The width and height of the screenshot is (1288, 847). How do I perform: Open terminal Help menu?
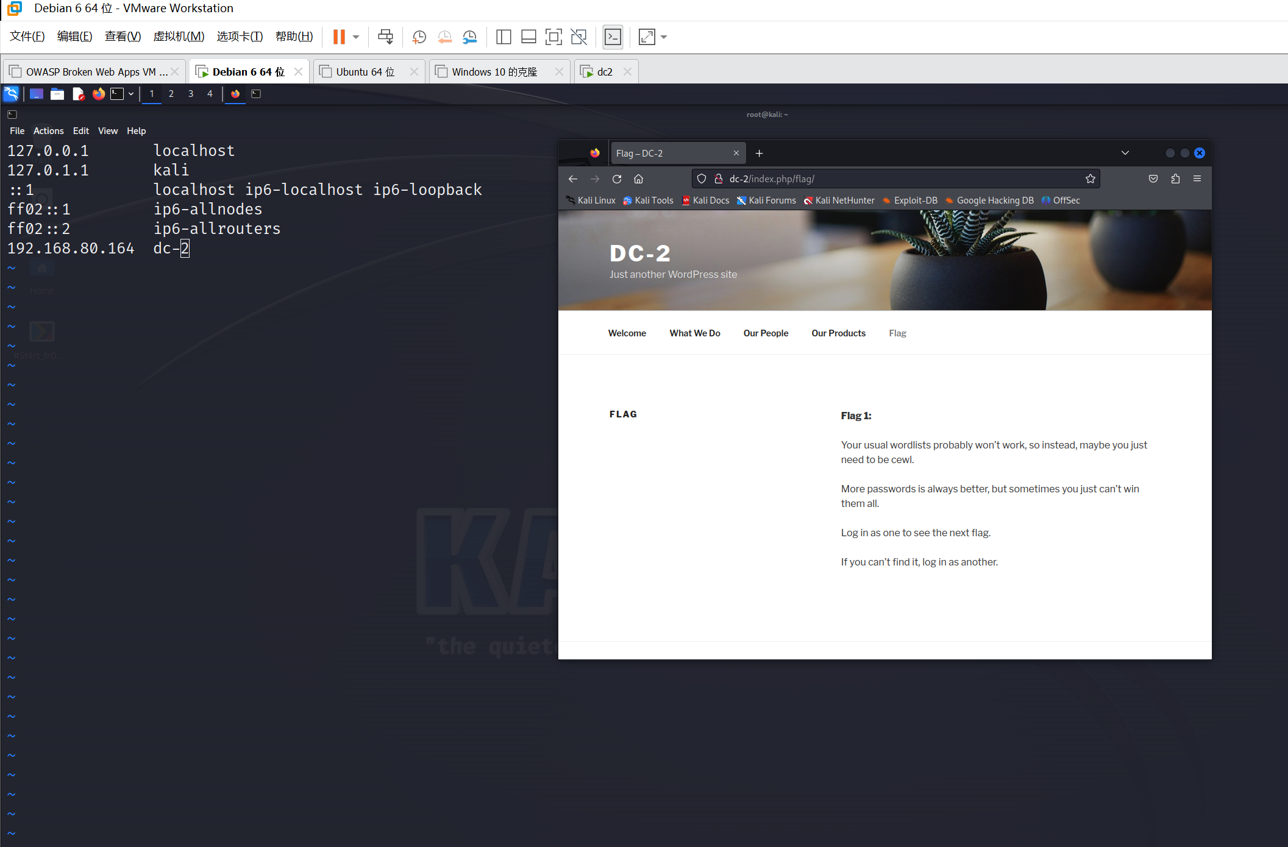tap(136, 131)
